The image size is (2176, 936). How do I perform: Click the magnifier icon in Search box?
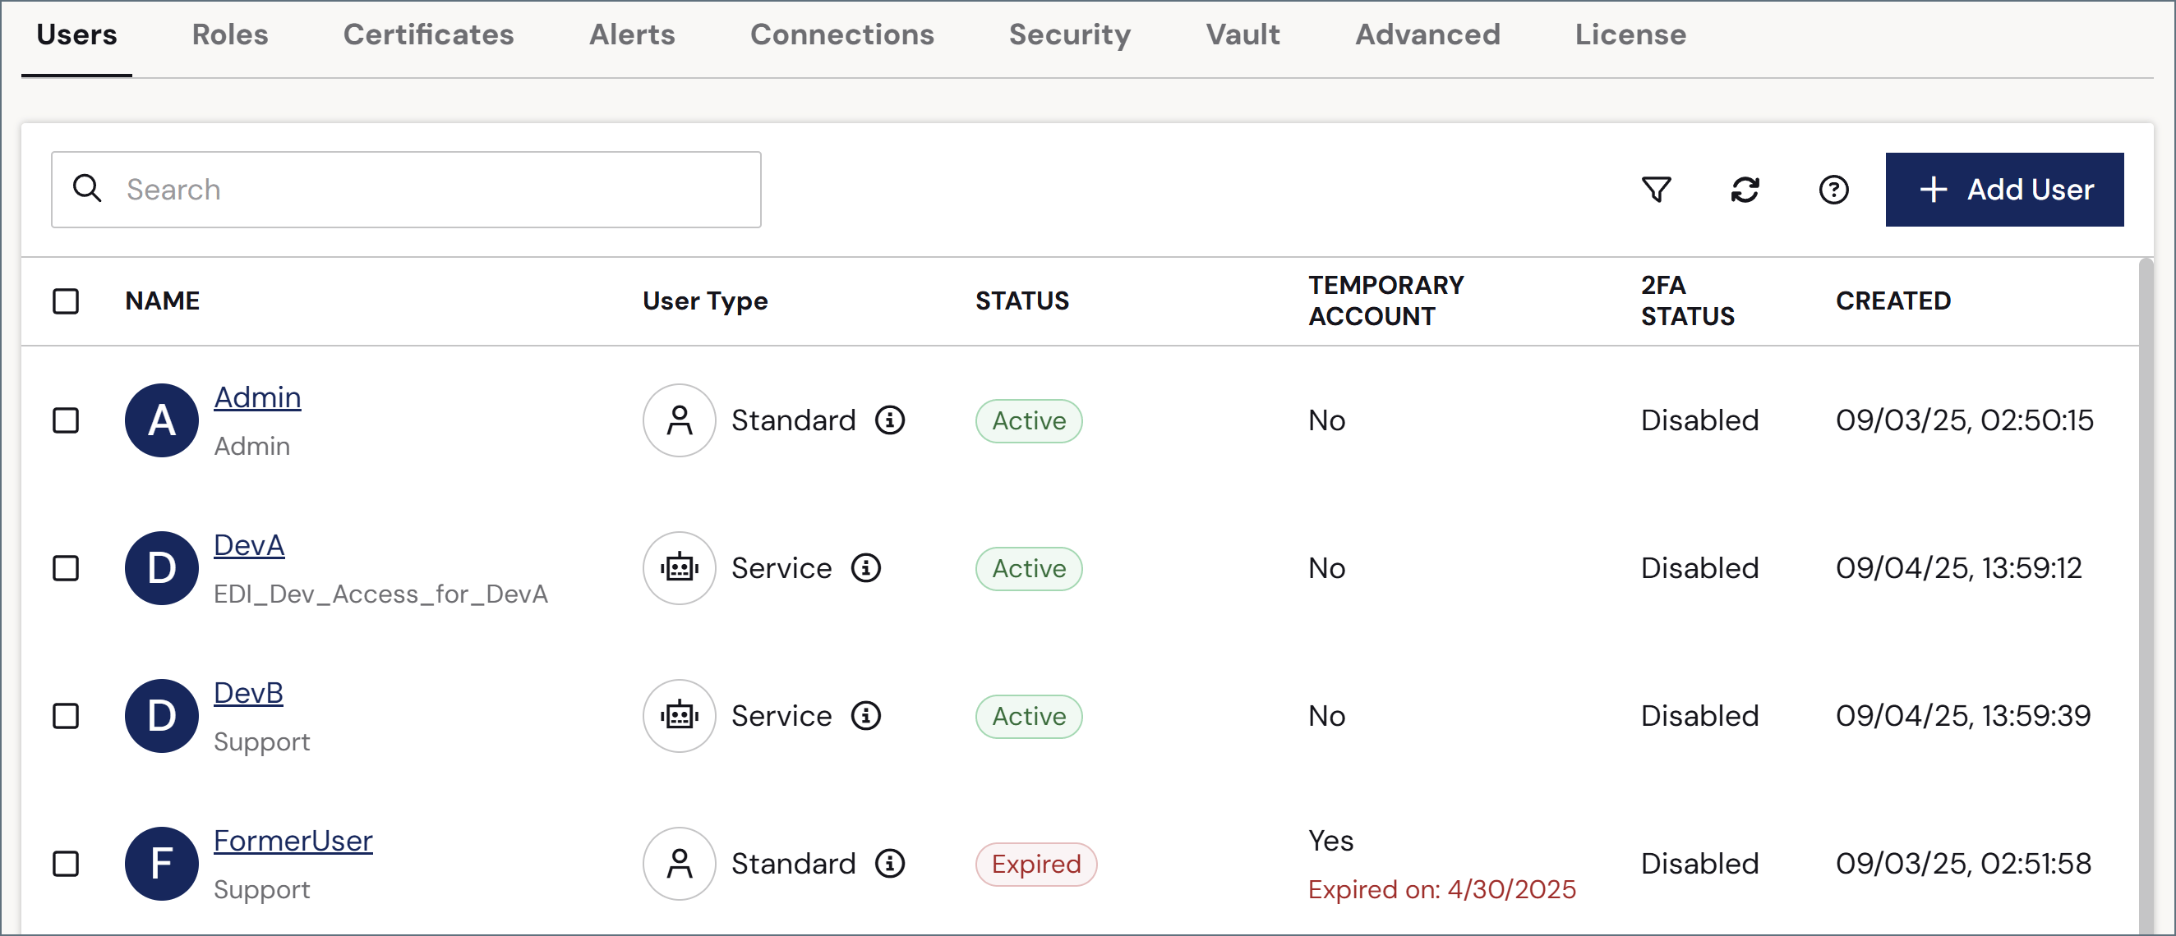[x=87, y=188]
